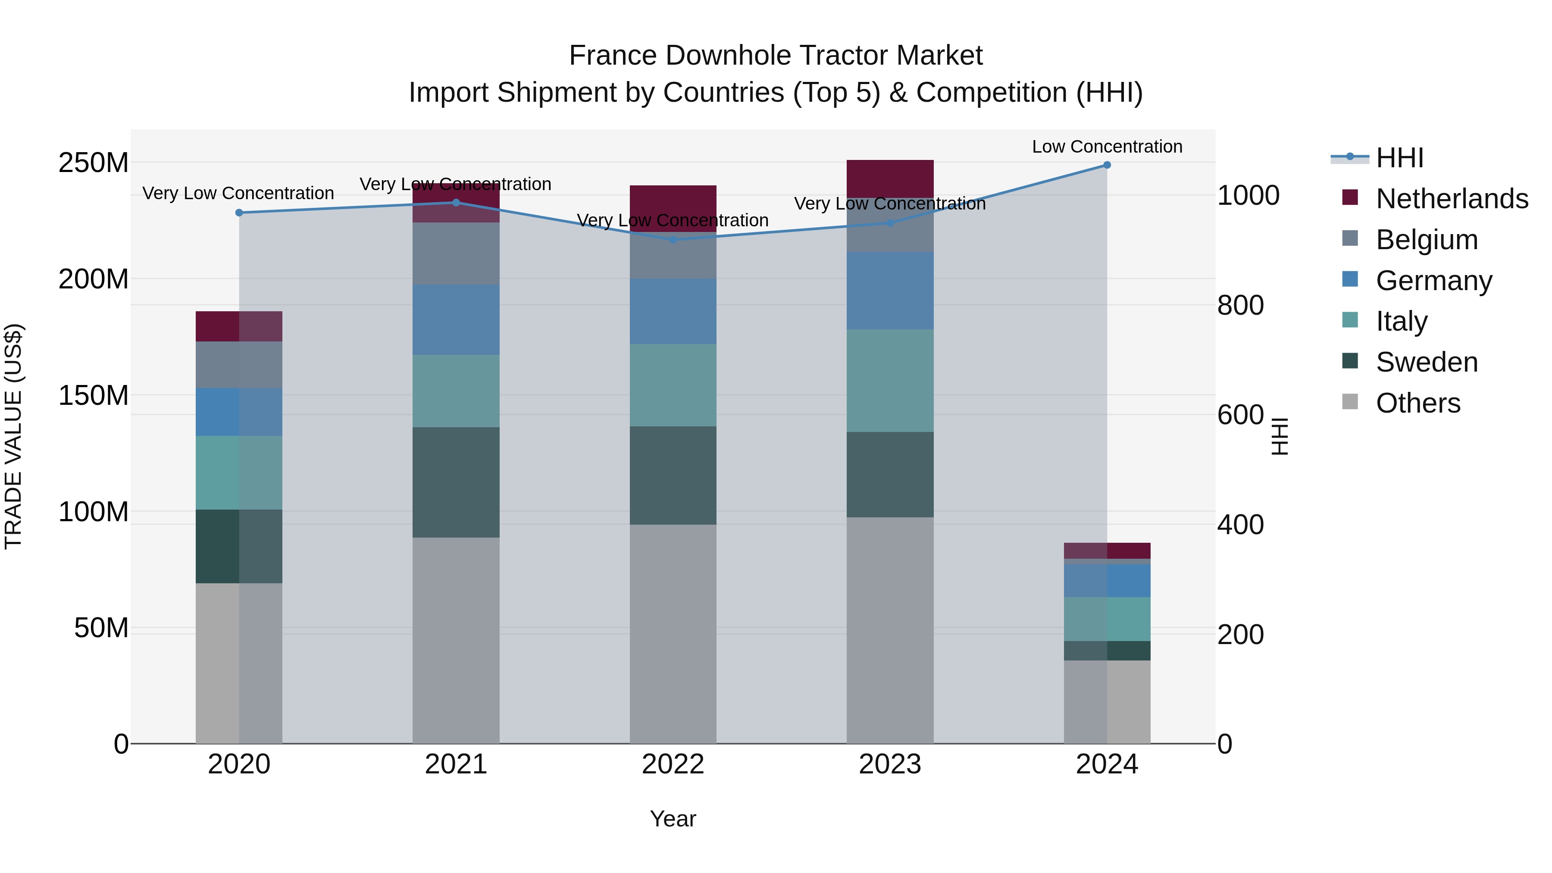Click the 2023 Sweden bar segment
Viewport: 1552px width, 873px height.
coord(891,475)
